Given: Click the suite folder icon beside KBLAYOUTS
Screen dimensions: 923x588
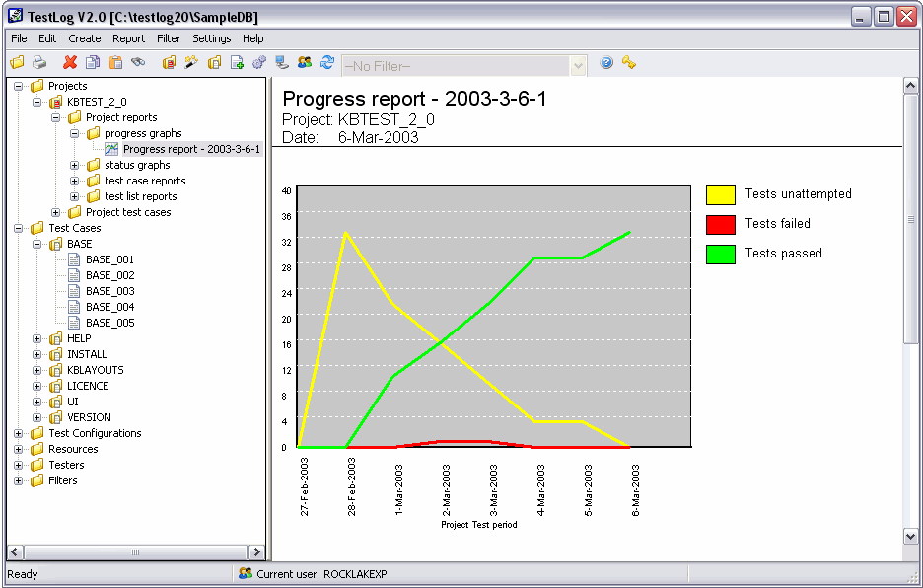Looking at the screenshot, I should click(55, 370).
